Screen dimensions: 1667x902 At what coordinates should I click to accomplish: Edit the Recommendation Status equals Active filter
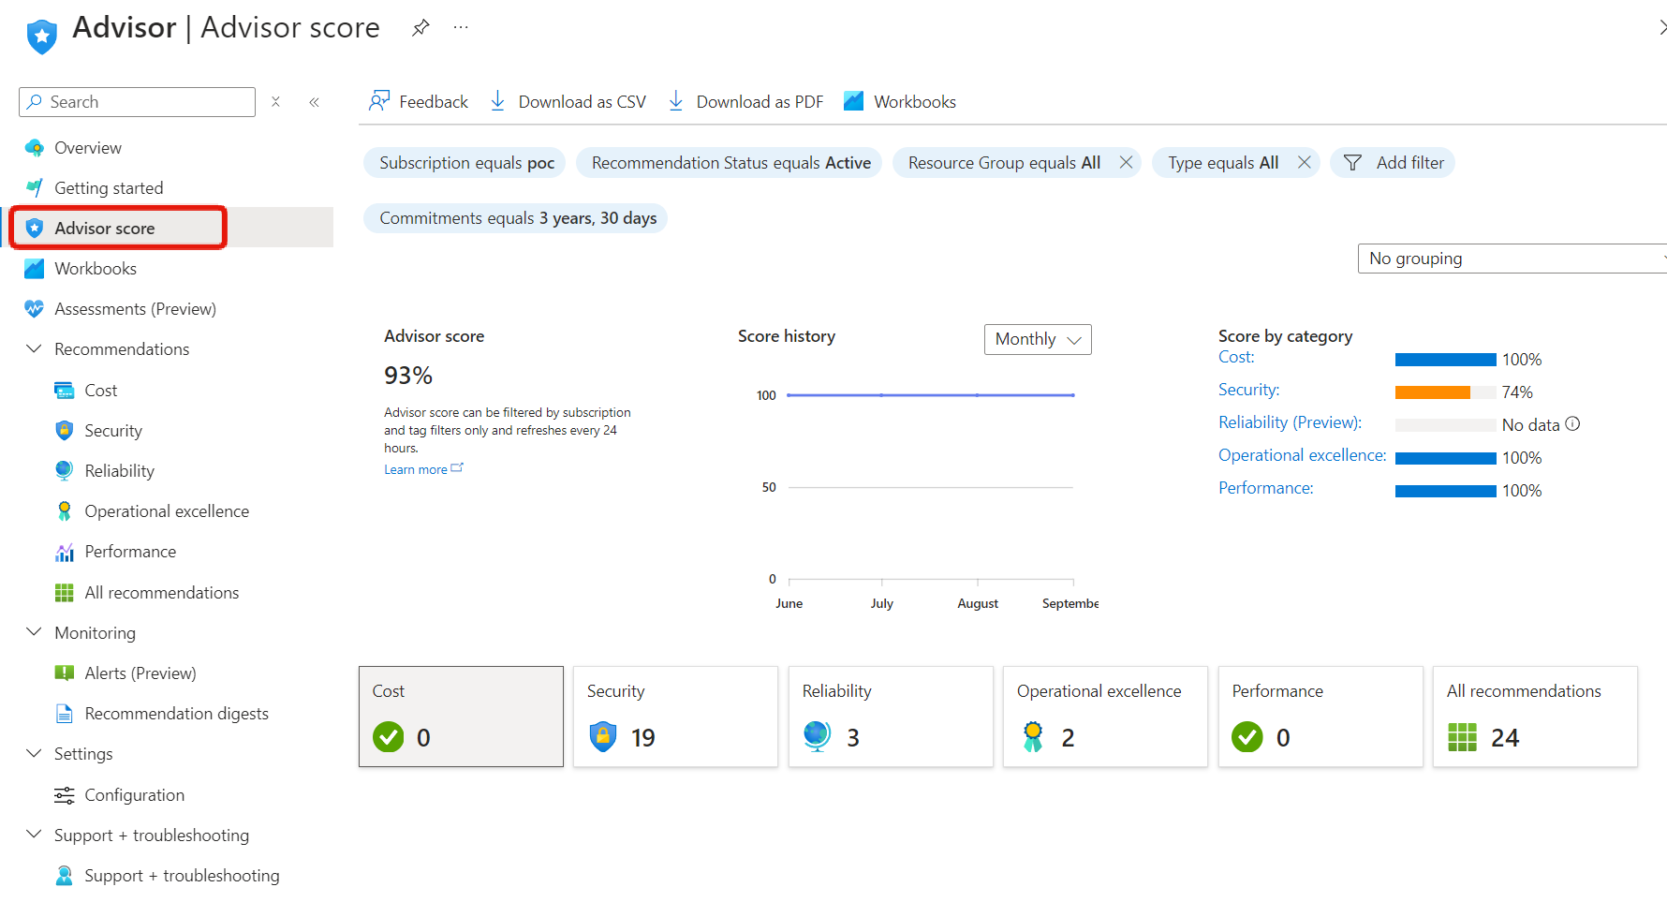(x=730, y=163)
